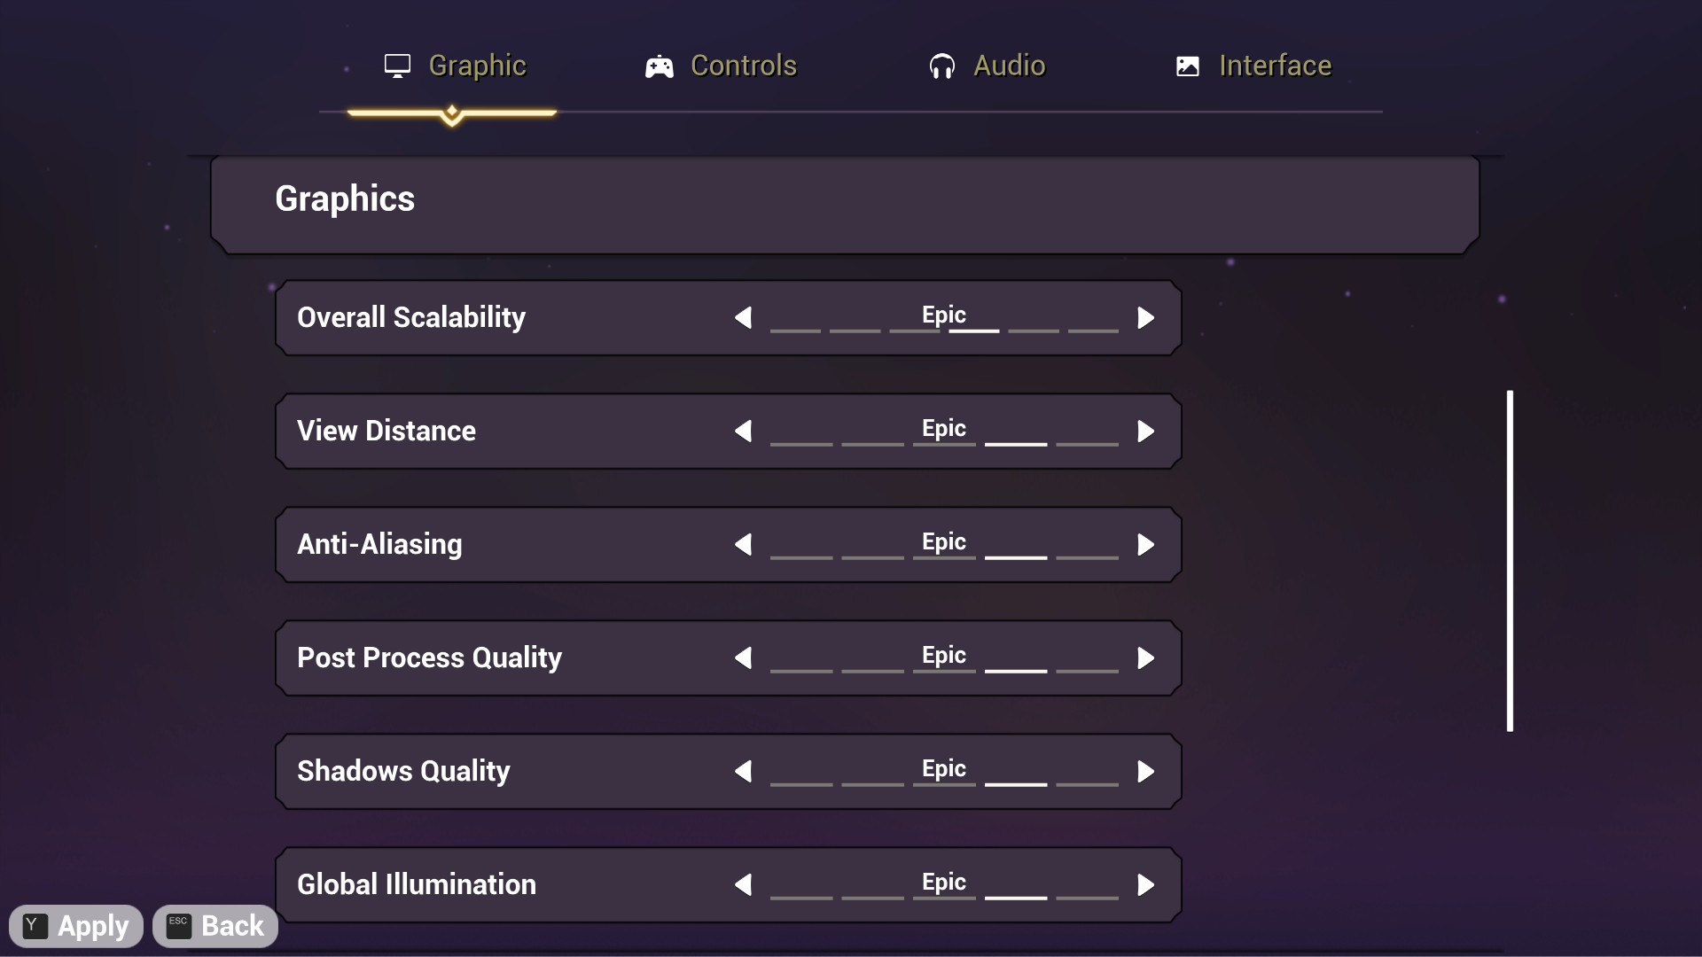Click the ESC key icon beside Back

click(x=178, y=926)
